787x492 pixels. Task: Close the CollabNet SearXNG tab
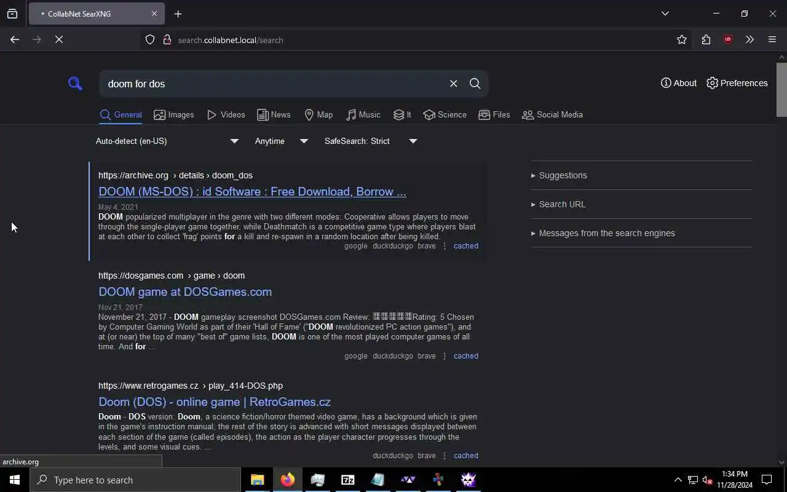pyautogui.click(x=154, y=14)
